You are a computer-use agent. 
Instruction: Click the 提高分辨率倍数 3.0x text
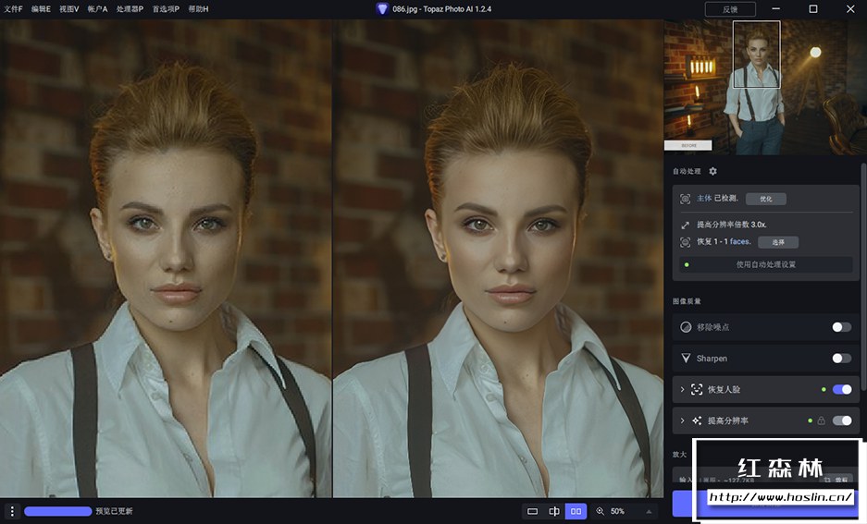coord(732,225)
